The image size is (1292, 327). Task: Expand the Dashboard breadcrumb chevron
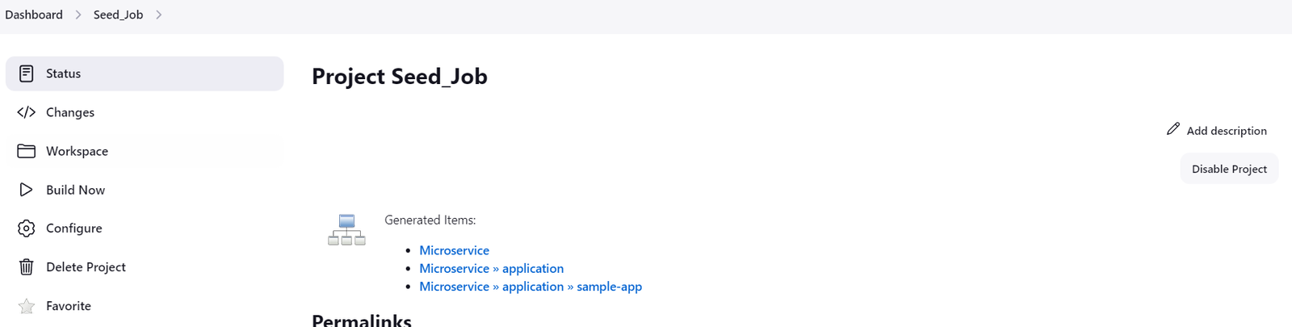point(78,15)
